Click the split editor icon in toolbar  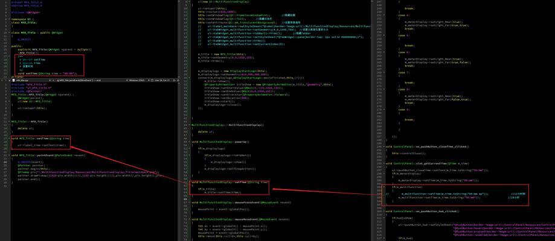[174, 80]
